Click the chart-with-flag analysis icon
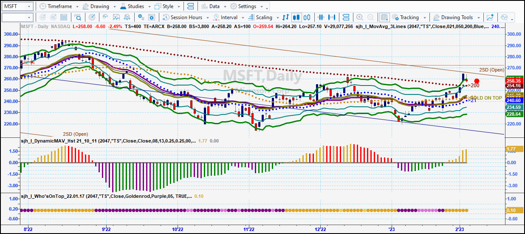The height and width of the screenshot is (234, 525). pos(116,17)
